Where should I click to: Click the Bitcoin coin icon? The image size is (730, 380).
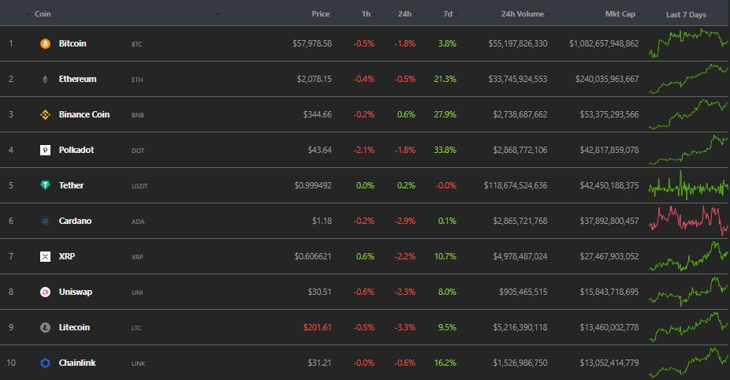45,43
